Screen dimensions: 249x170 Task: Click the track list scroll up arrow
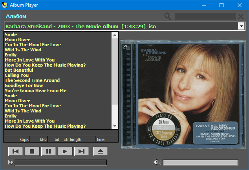click(115, 35)
